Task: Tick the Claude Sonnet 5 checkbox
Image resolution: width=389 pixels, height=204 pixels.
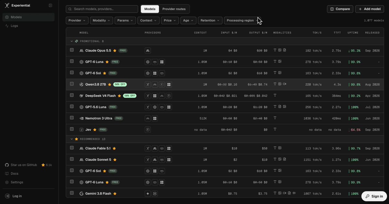Action: [x=72, y=160]
